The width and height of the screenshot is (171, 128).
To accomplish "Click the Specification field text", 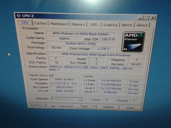I will pos(97,55).
